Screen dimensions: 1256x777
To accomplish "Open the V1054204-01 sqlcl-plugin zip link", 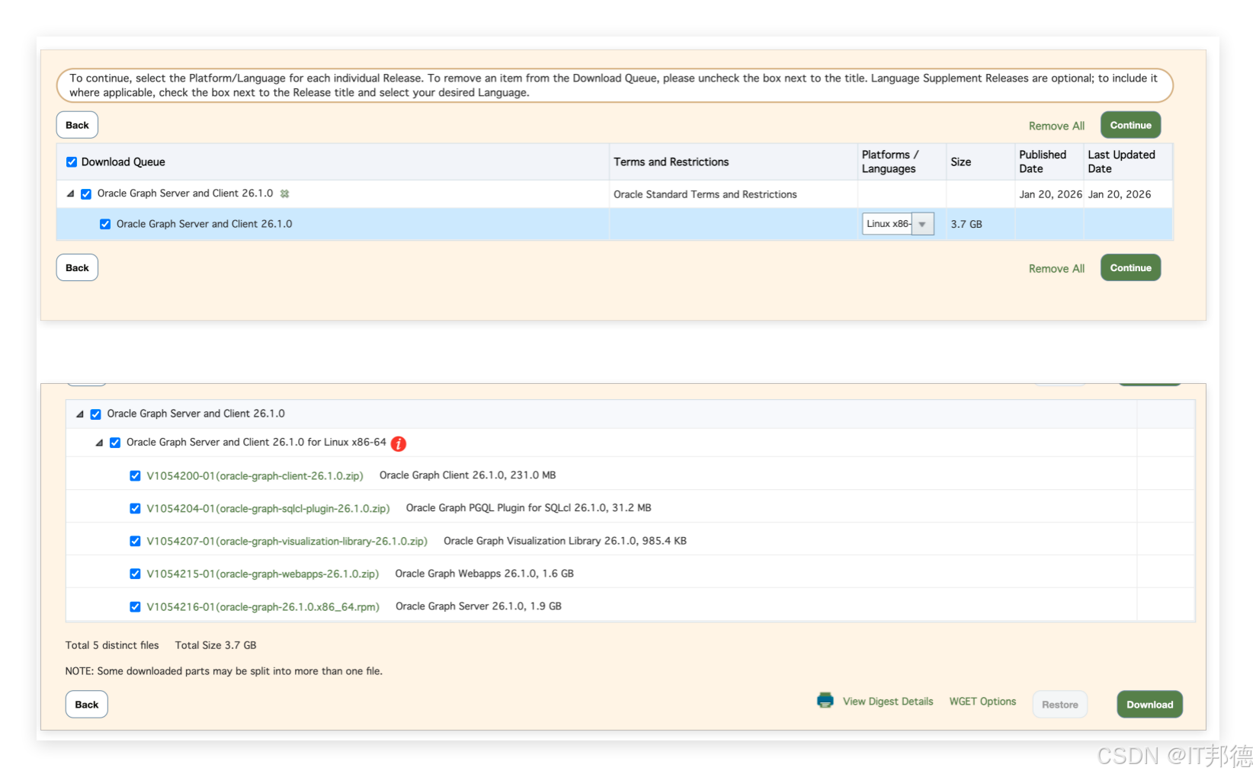I will [x=268, y=508].
